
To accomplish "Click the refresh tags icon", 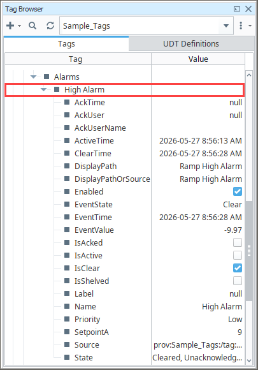I will (50, 26).
